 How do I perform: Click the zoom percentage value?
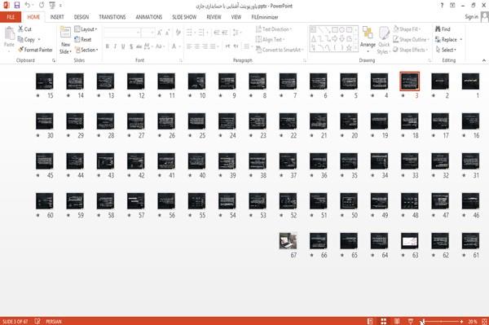click(x=473, y=321)
